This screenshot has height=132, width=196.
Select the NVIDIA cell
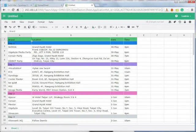20,47
